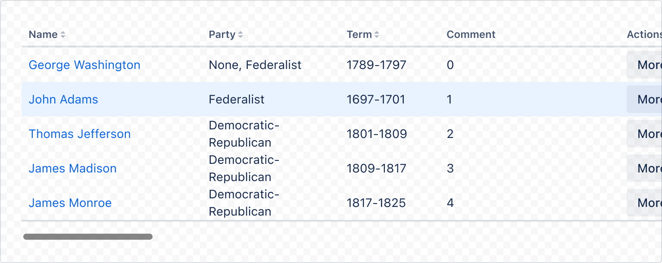
Task: Click the ascending sort triangle on Name
Action: (63, 32)
